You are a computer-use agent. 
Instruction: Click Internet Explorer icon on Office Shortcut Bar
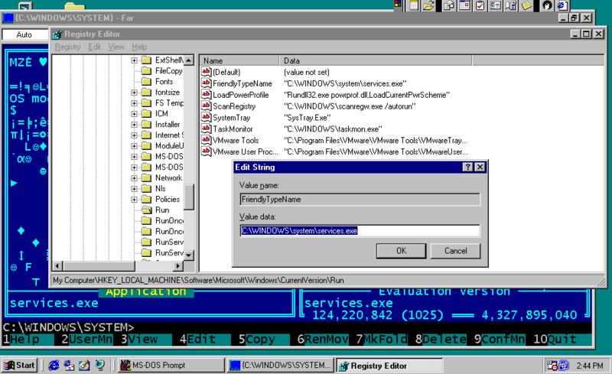point(562,5)
